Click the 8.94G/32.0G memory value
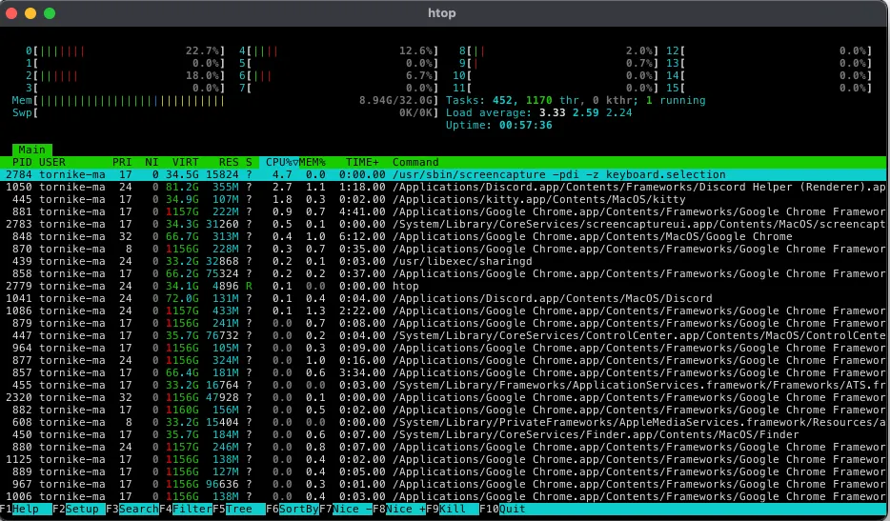The image size is (890, 521). (x=396, y=100)
